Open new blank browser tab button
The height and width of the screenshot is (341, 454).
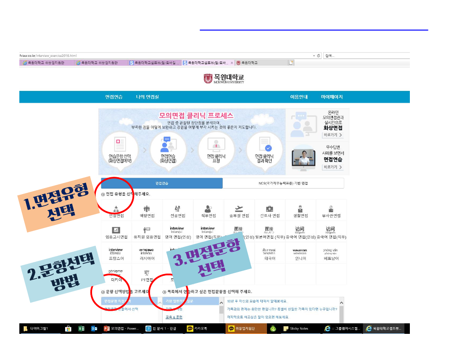tap(291, 63)
